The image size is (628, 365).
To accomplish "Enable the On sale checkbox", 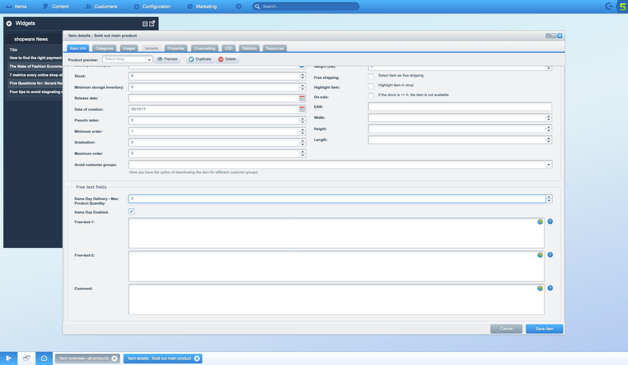I will click(371, 96).
